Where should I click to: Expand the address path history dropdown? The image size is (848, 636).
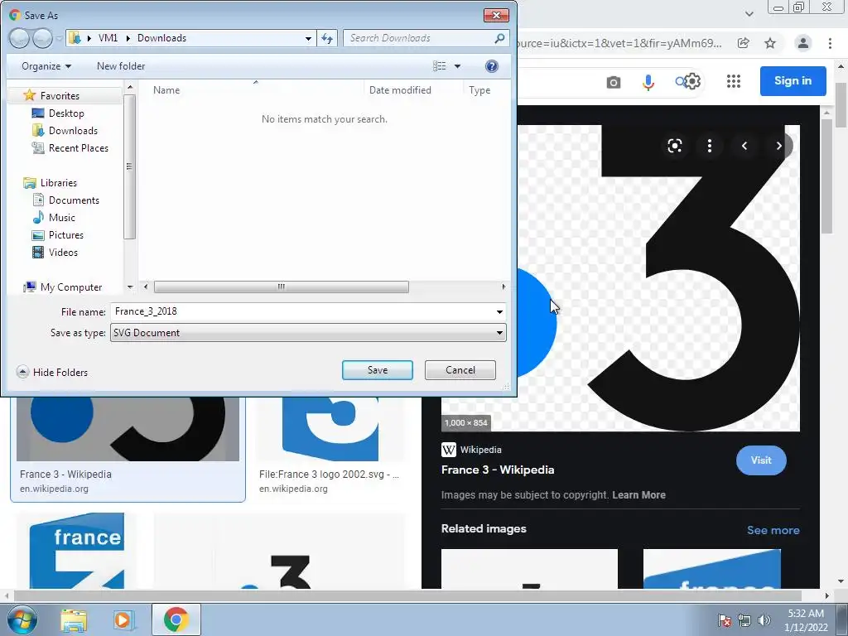pyautogui.click(x=308, y=38)
